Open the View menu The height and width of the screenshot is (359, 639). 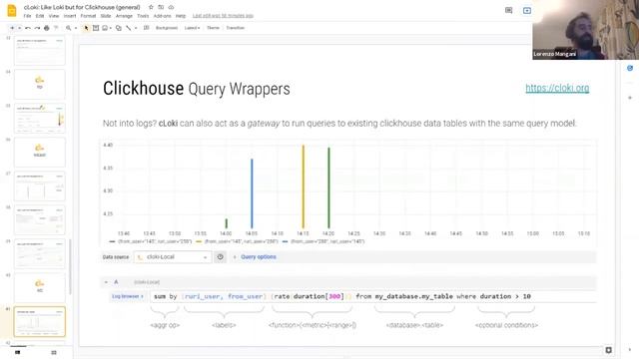click(x=54, y=16)
